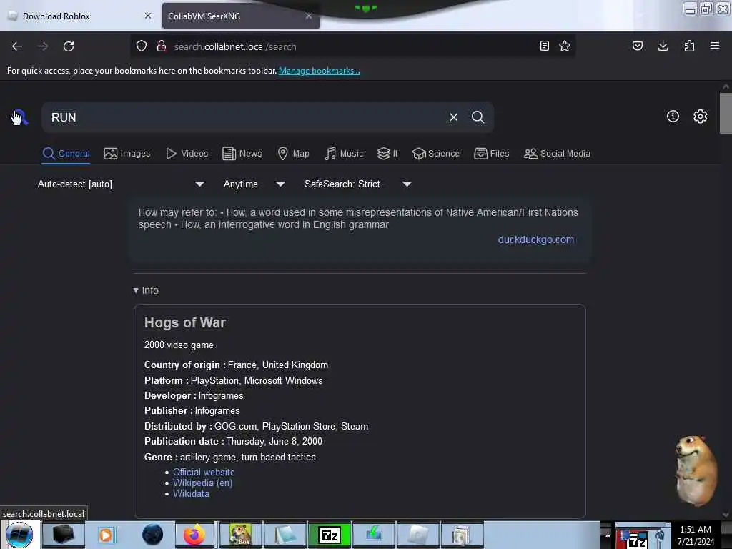
Task: Click the Manage bookmarks link
Action: [x=320, y=71]
